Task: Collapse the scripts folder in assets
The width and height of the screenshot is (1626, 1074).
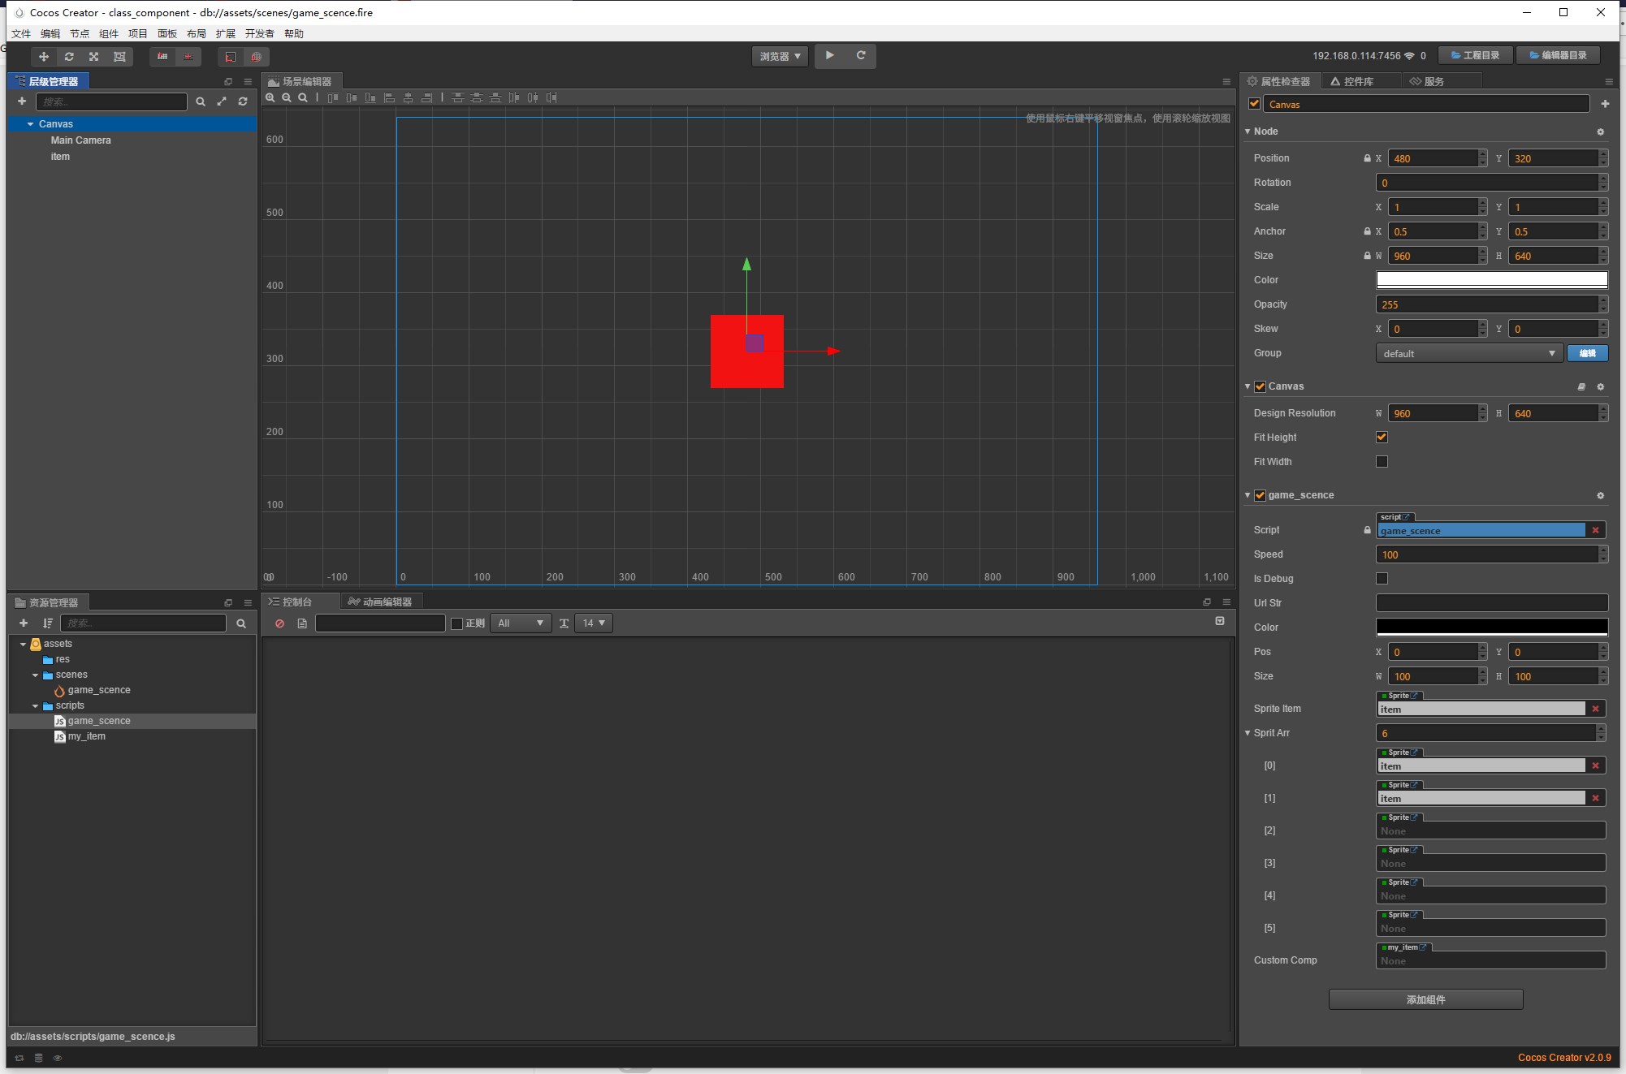Action: [36, 705]
